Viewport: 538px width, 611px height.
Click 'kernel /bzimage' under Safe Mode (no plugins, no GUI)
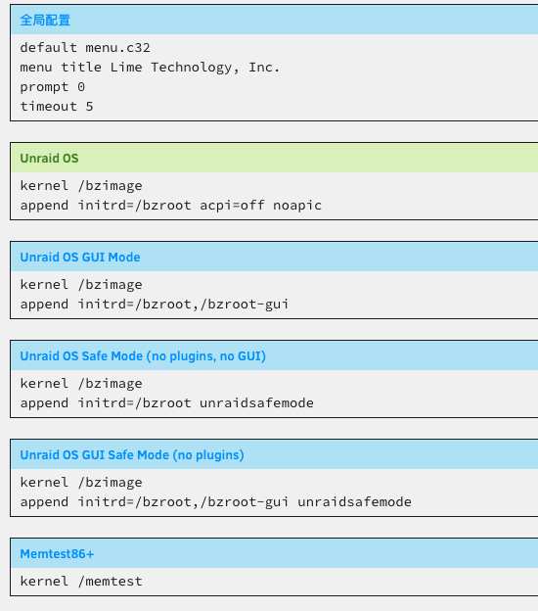coord(81,384)
